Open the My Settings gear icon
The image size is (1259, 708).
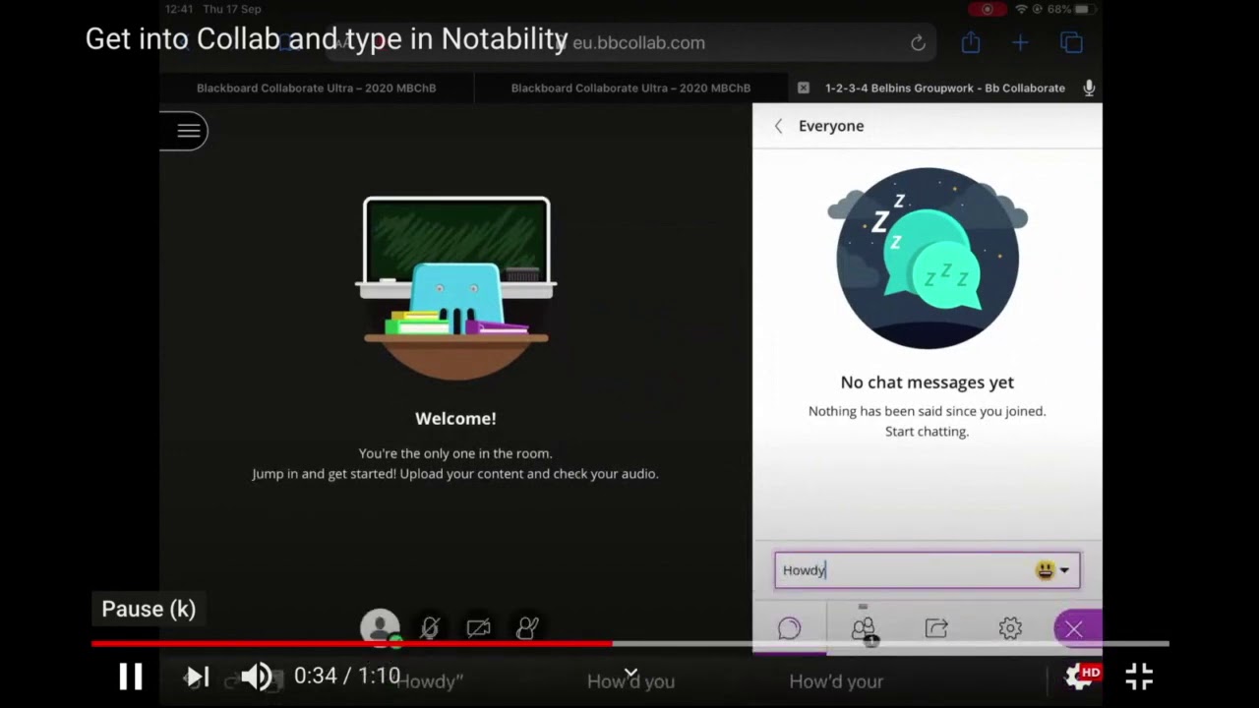[1010, 628]
